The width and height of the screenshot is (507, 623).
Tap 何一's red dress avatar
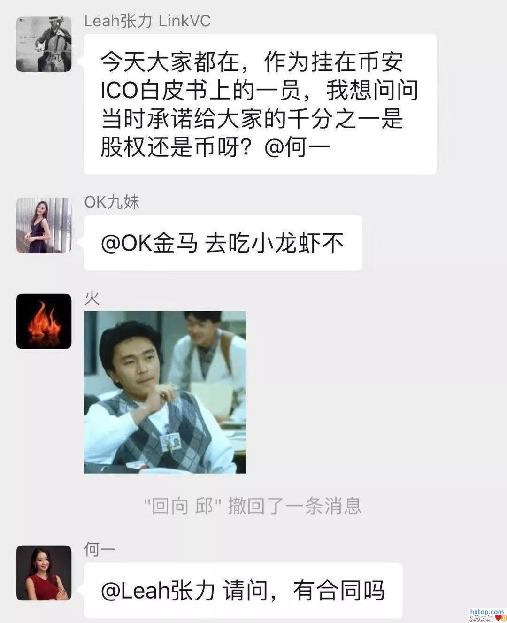[44, 573]
